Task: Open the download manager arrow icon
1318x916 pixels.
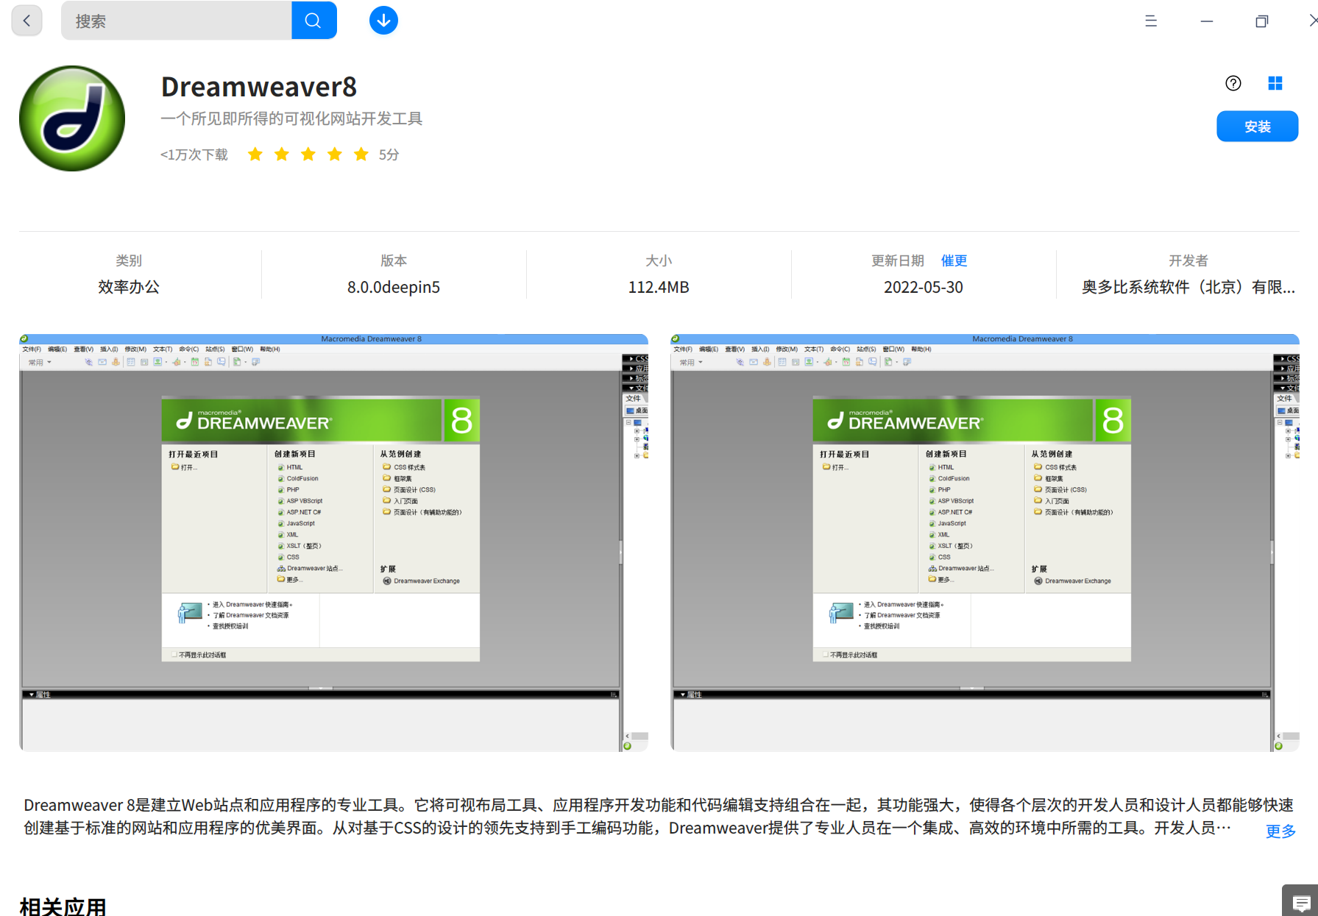Action: click(x=383, y=21)
